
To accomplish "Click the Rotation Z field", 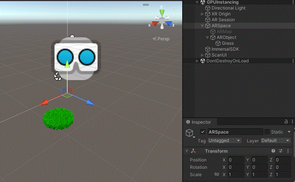I will pos(283,167).
